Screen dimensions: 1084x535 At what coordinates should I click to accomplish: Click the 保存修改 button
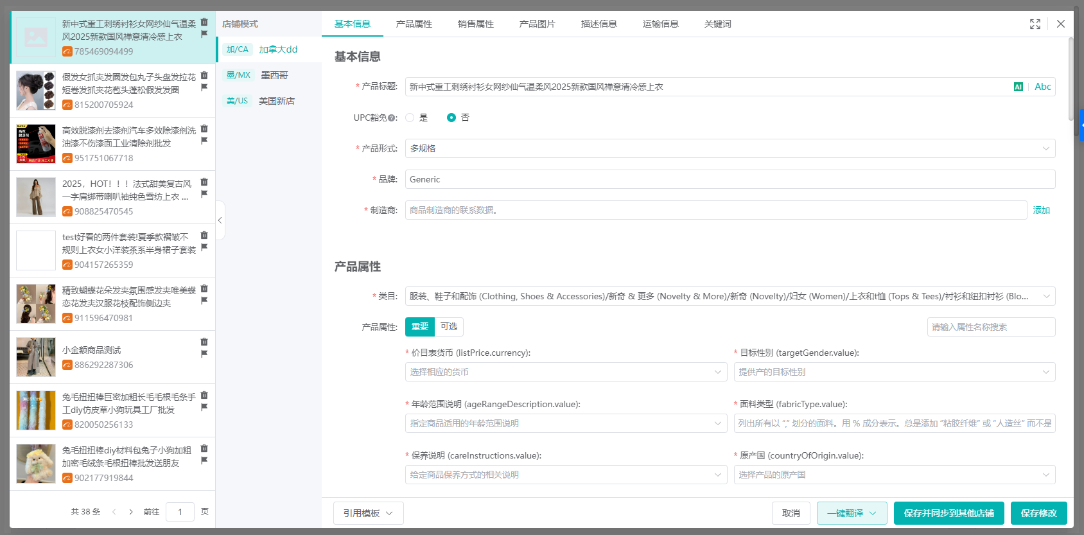point(1038,513)
